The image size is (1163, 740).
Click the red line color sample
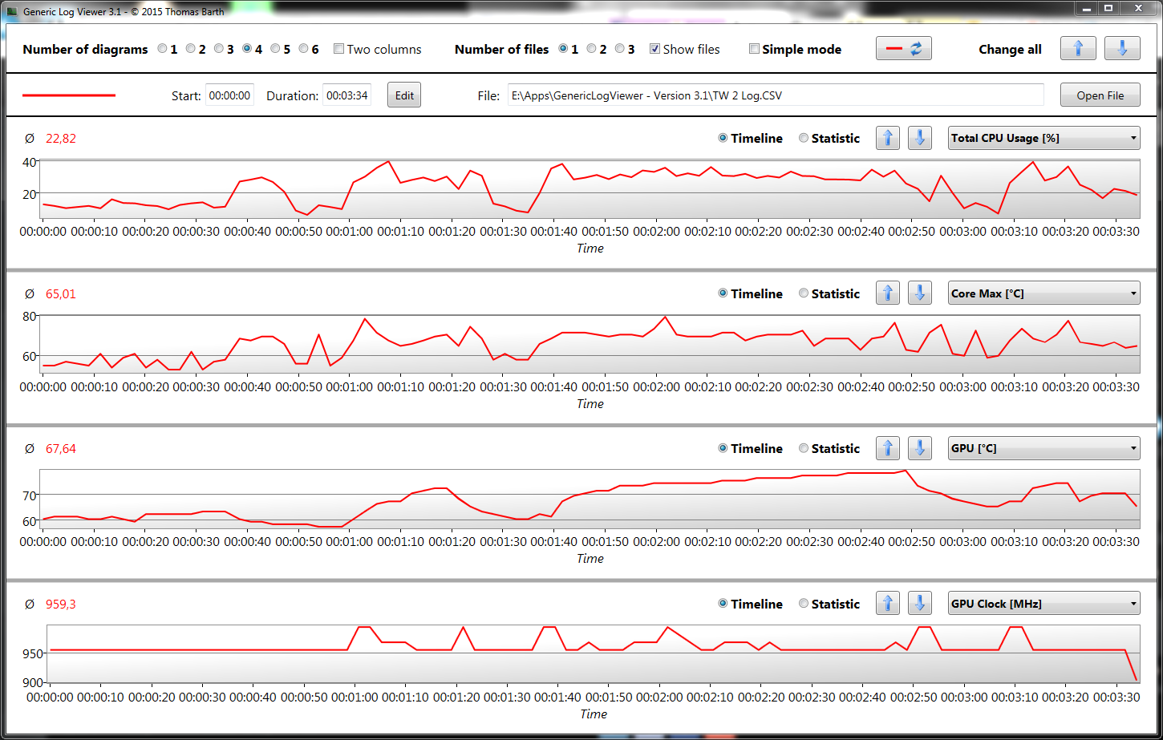(x=69, y=95)
